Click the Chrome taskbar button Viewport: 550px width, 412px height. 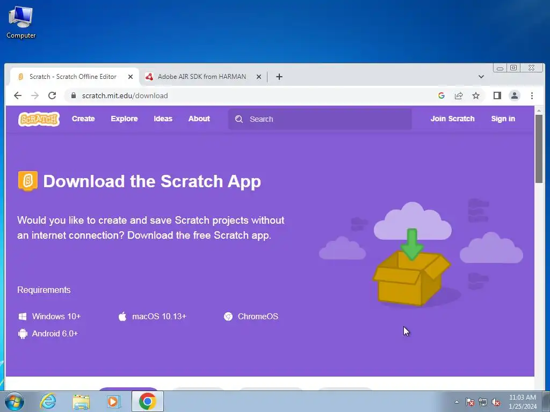coord(147,401)
